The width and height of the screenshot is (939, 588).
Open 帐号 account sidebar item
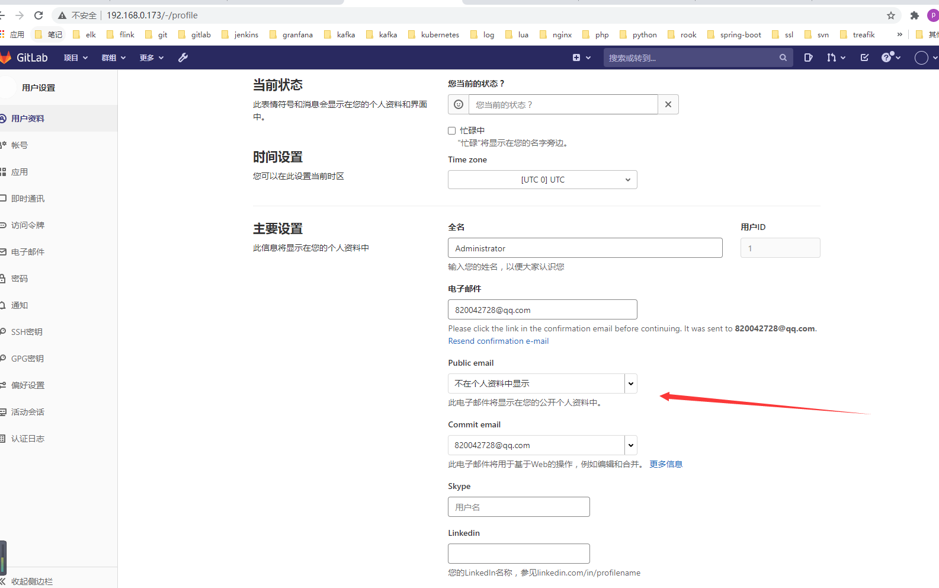(59, 145)
